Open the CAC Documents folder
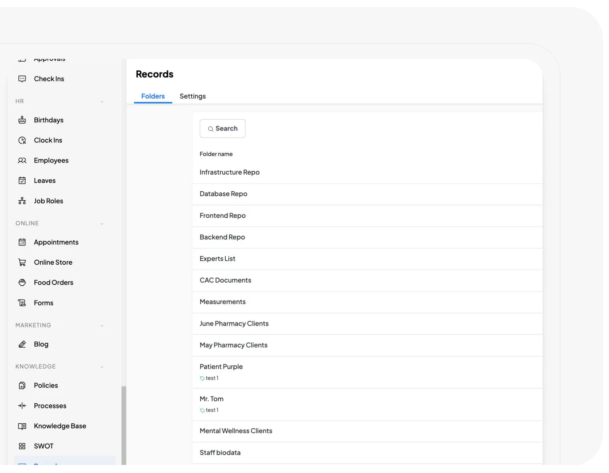 pyautogui.click(x=368, y=280)
